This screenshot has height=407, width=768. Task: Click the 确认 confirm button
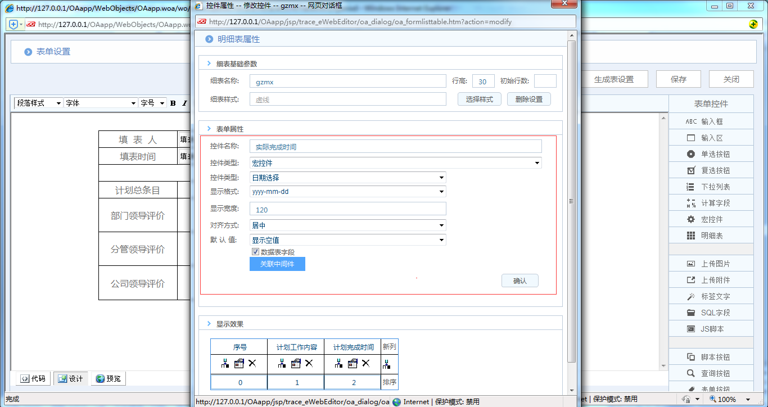pyautogui.click(x=519, y=281)
